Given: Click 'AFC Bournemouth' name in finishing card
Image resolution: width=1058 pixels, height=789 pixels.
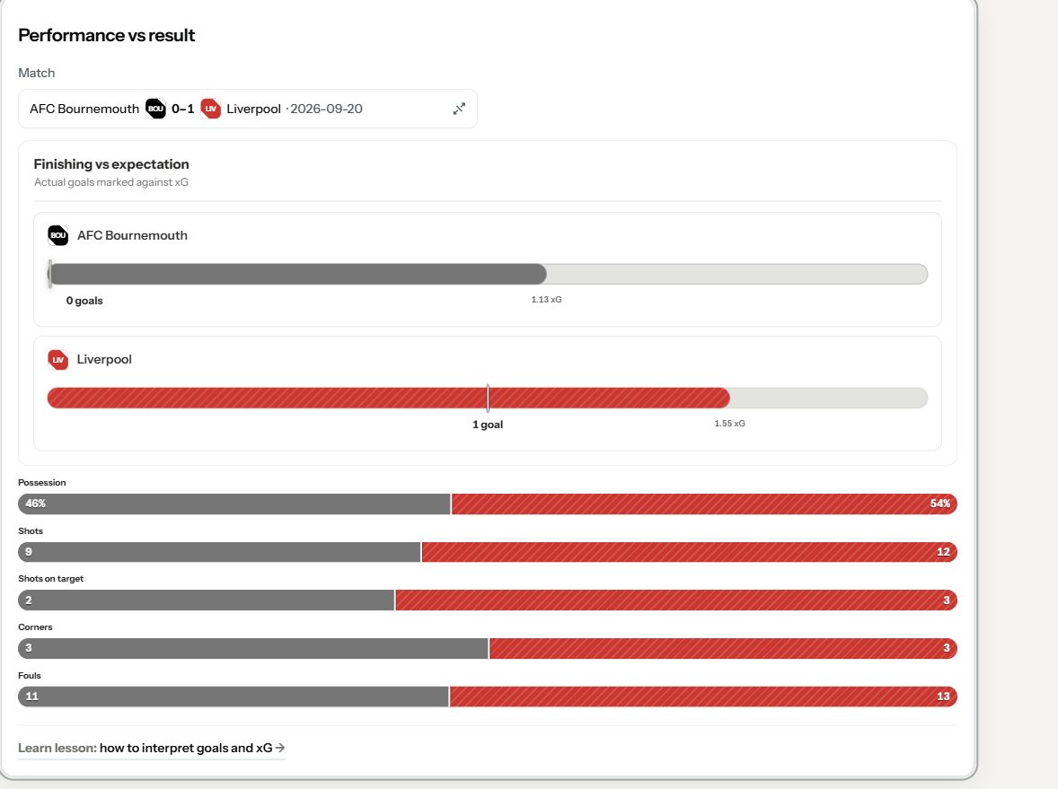Looking at the screenshot, I should (132, 235).
